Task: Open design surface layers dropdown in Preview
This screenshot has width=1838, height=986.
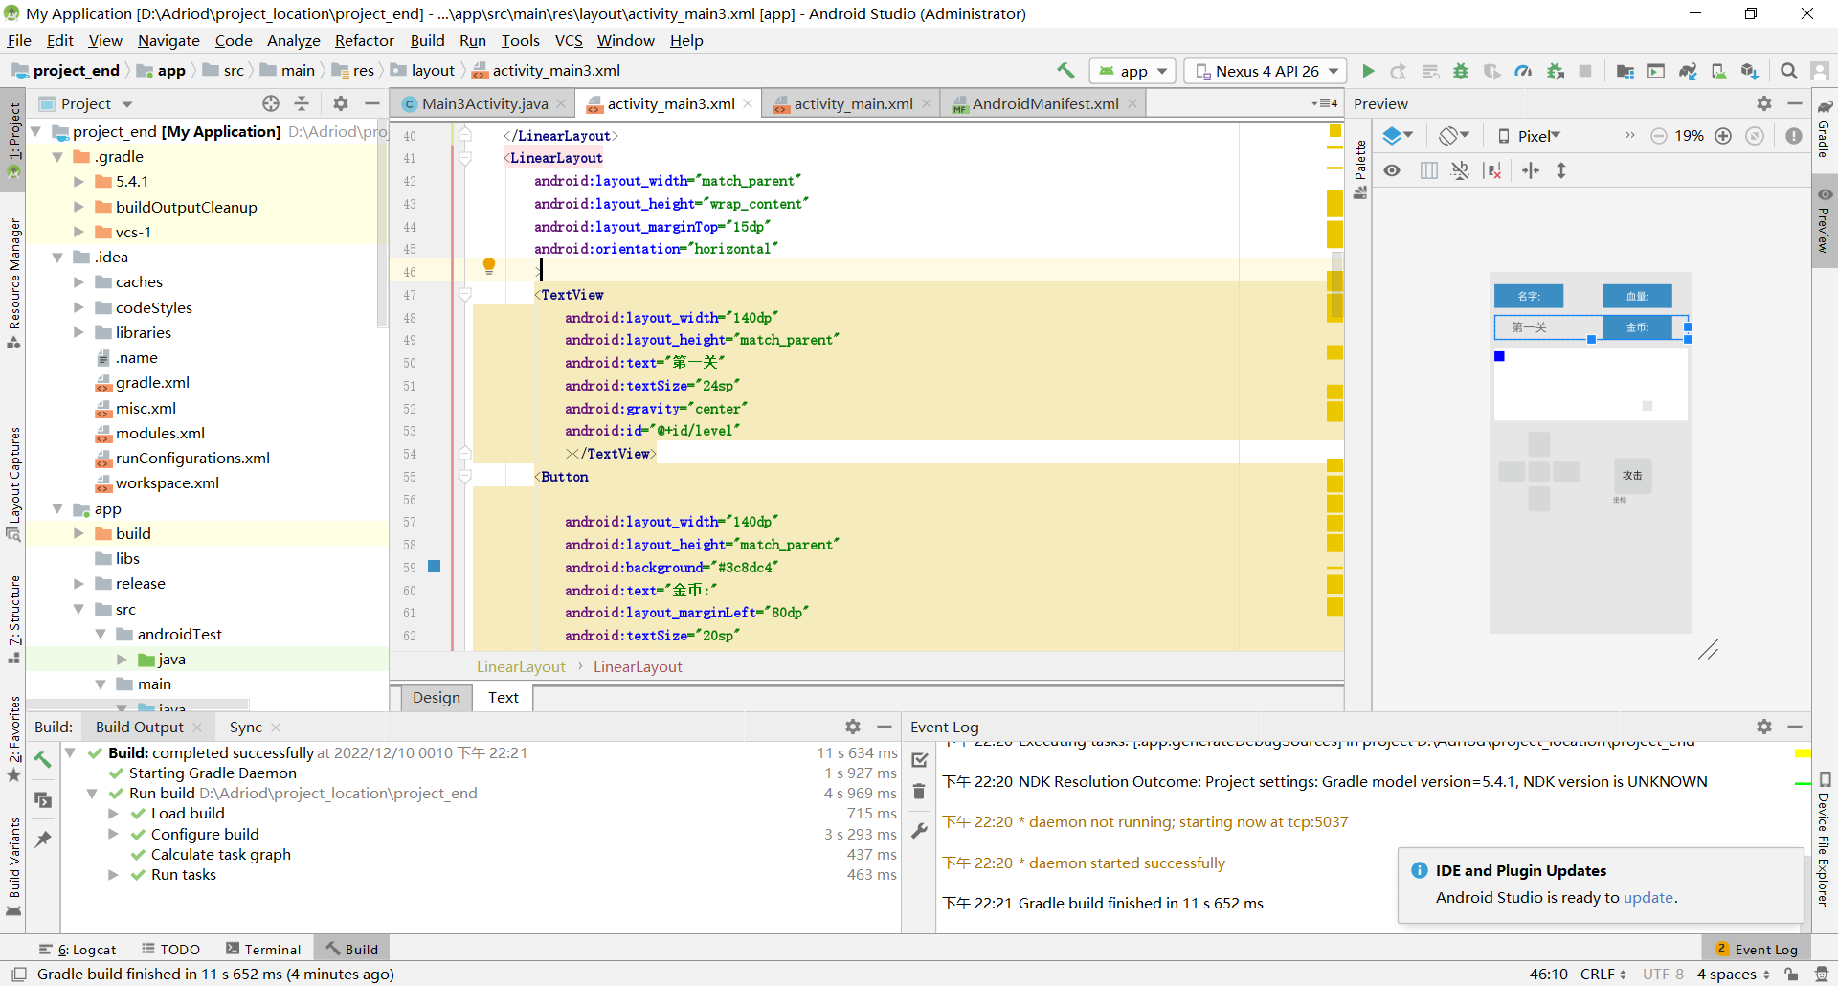Action: click(x=1398, y=136)
